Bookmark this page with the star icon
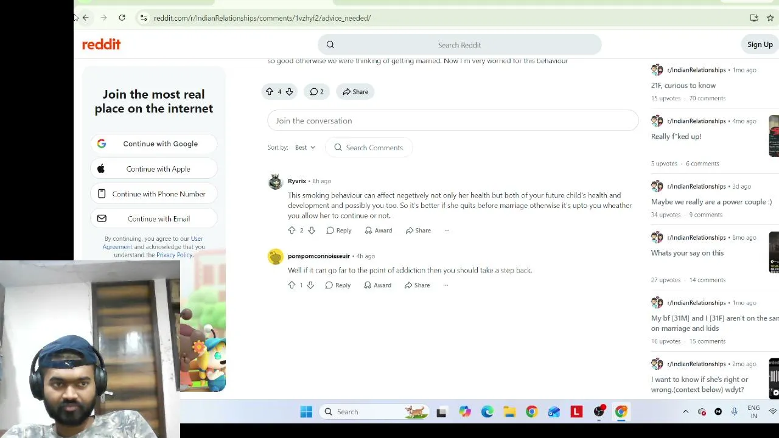 click(x=770, y=18)
